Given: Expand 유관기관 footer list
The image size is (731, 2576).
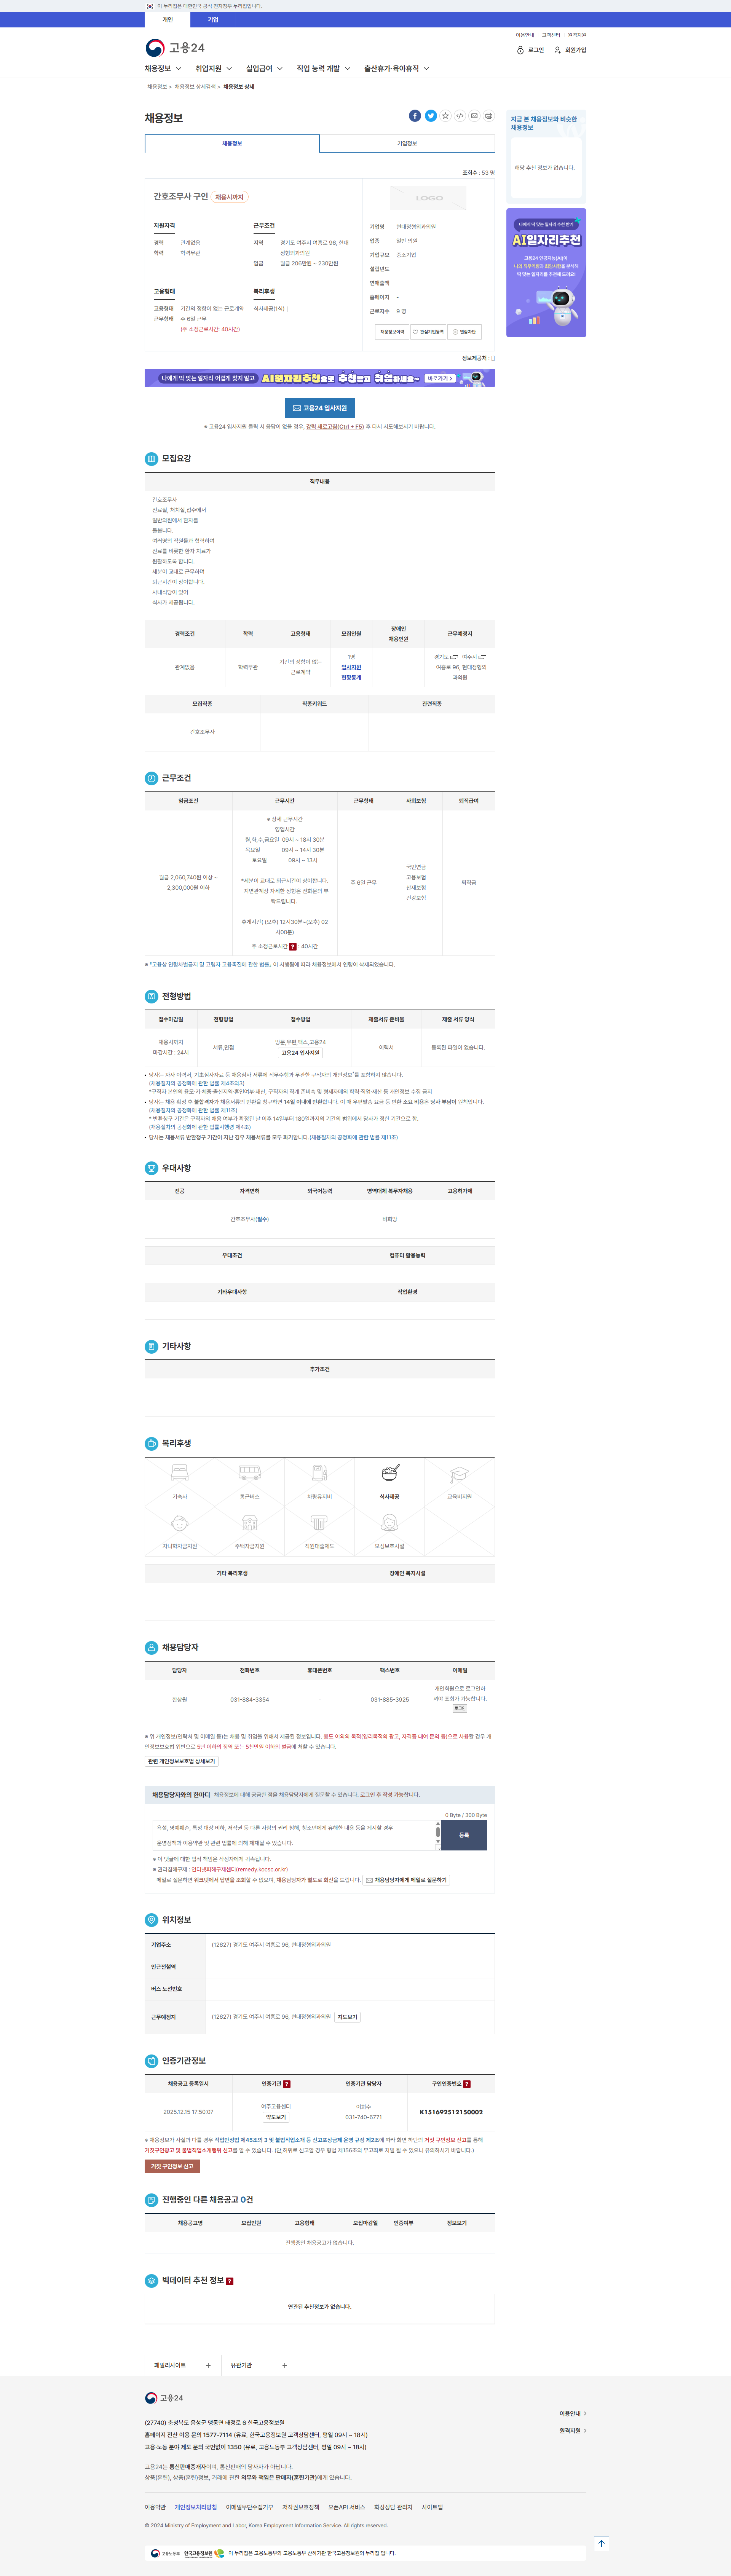Looking at the screenshot, I should click(259, 2365).
